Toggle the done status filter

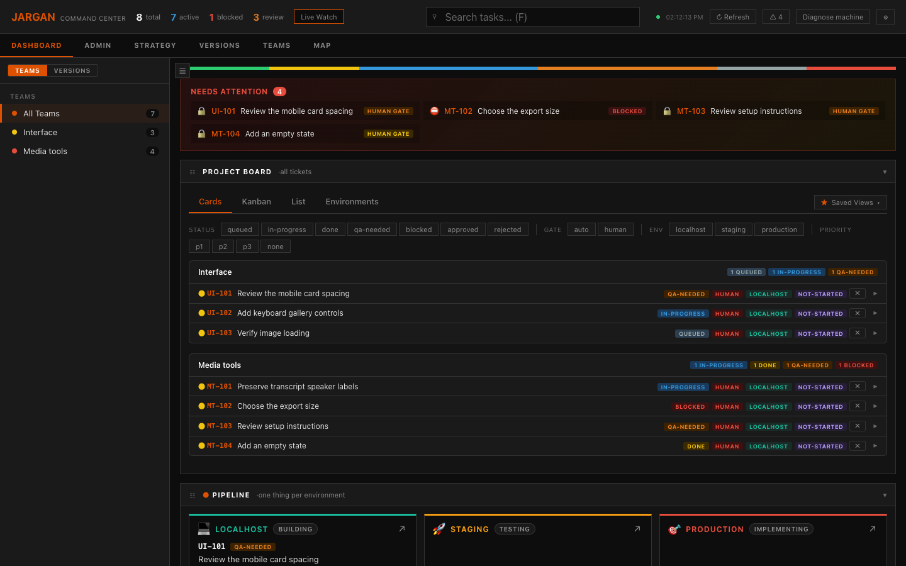[x=330, y=230]
